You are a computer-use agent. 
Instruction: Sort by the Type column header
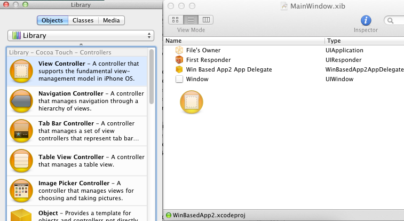point(365,41)
